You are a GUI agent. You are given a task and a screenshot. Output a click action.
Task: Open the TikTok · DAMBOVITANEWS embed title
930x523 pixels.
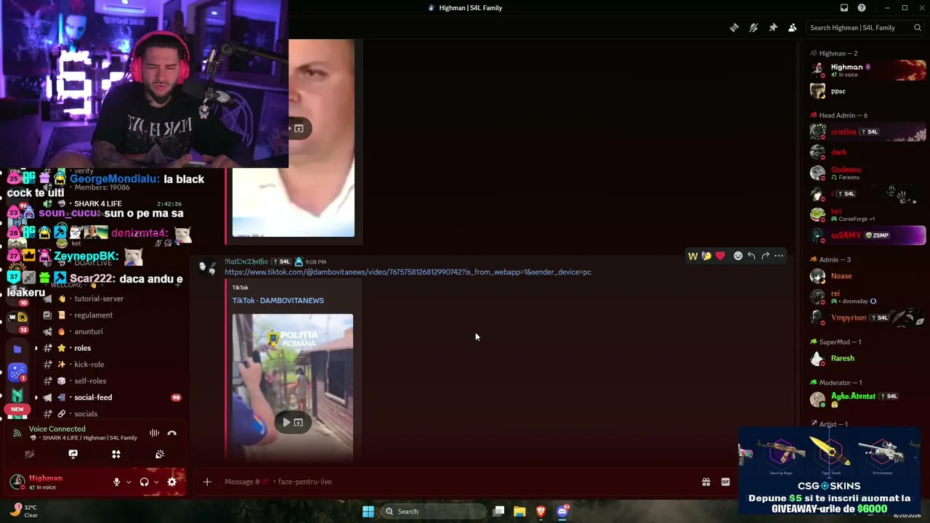[x=278, y=300]
